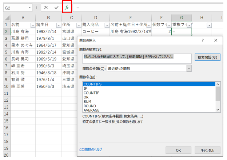Click the formula bar Cancel X icon
The width and height of the screenshot is (227, 160).
[x=46, y=7]
